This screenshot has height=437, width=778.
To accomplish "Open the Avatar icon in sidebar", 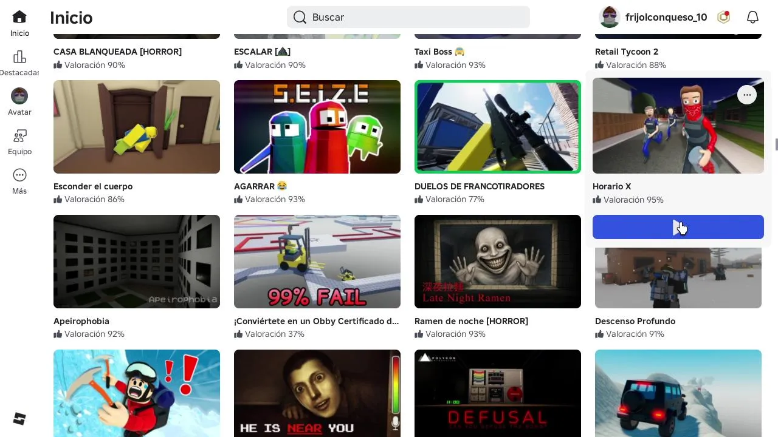I will click(19, 96).
